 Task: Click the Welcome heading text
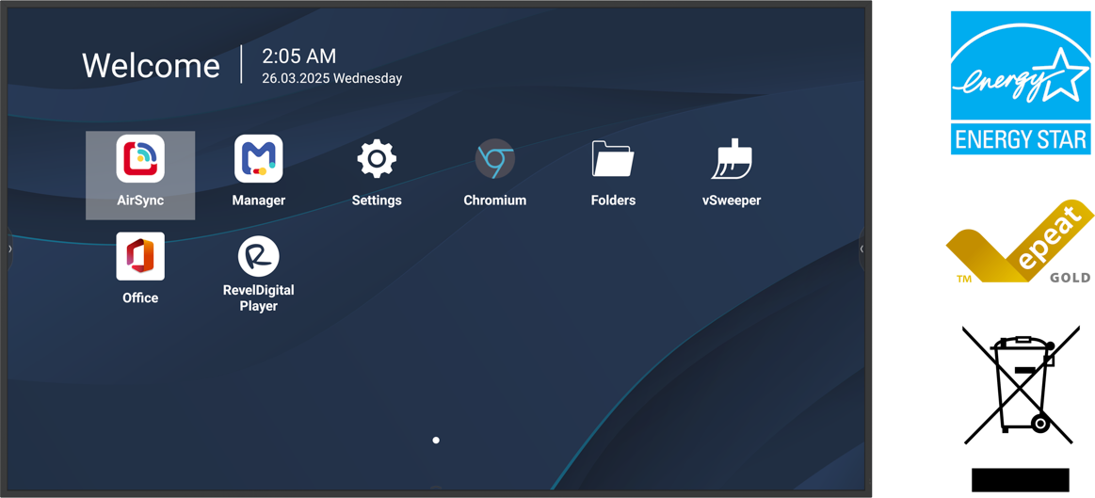pyautogui.click(x=151, y=66)
